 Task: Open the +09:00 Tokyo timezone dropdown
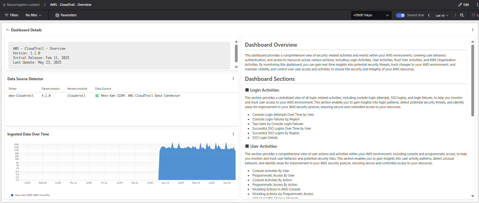[371, 15]
